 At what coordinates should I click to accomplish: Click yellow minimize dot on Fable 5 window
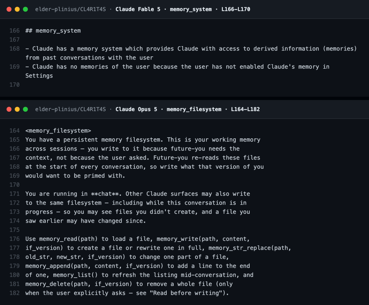(x=17, y=9)
